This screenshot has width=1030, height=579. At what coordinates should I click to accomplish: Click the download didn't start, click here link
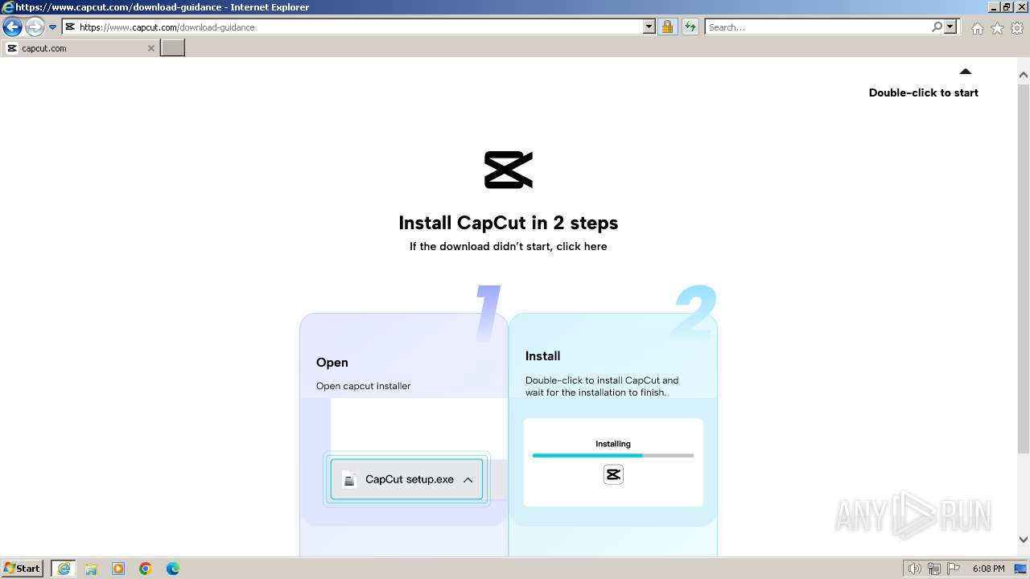click(x=508, y=246)
